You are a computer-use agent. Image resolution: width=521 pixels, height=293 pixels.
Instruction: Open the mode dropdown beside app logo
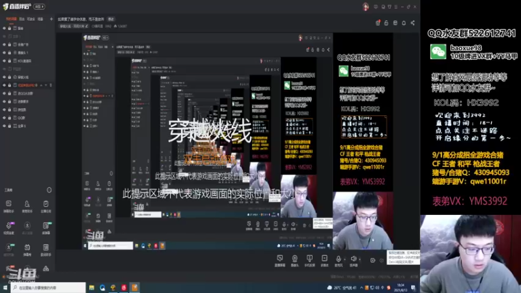coord(40,7)
